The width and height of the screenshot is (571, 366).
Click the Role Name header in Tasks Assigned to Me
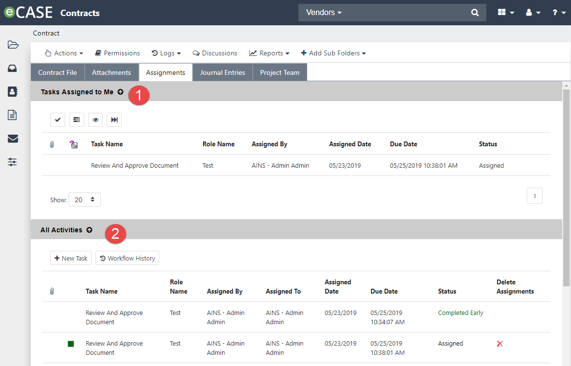pos(219,144)
